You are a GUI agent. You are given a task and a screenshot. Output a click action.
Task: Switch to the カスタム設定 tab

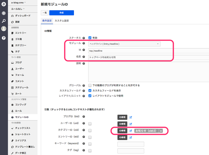pos(62,21)
